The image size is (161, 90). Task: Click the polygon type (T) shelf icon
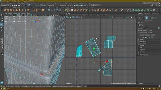click(40, 10)
